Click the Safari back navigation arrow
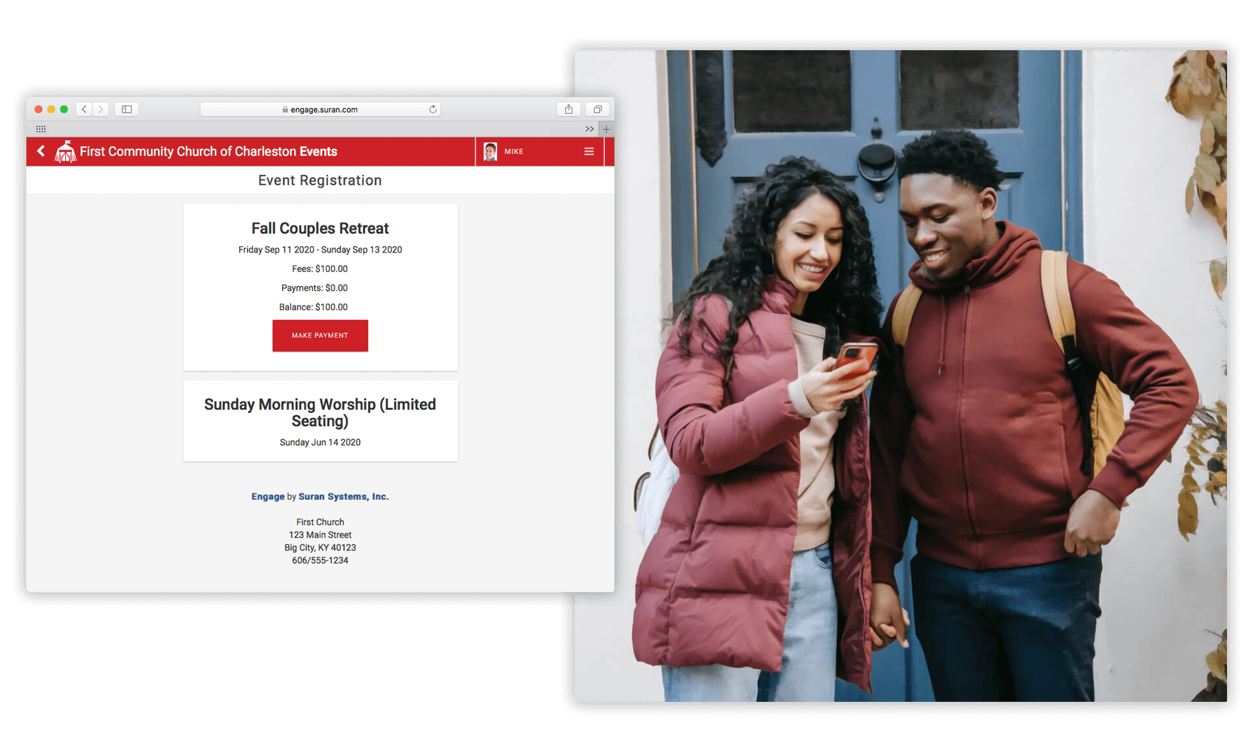Screen dimensions: 1254x752 pyautogui.click(x=85, y=109)
